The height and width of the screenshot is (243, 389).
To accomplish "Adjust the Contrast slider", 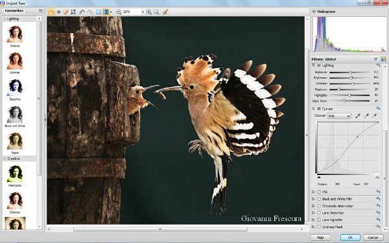I will click(353, 84).
